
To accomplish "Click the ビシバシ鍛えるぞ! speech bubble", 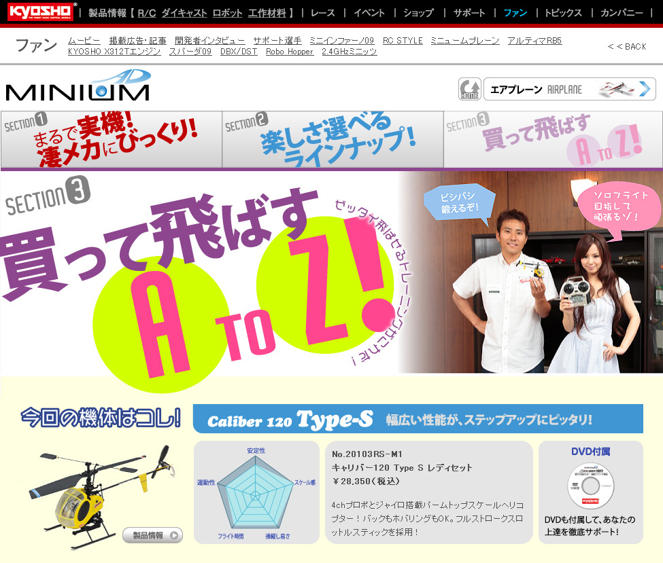I will [x=460, y=204].
